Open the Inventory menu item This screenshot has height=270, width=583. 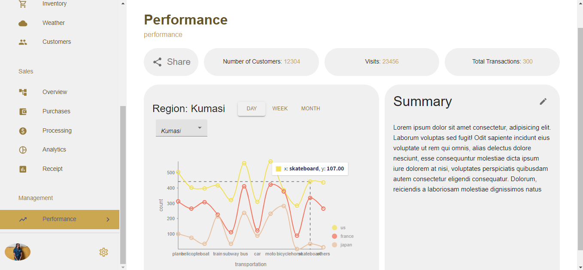coord(55,4)
